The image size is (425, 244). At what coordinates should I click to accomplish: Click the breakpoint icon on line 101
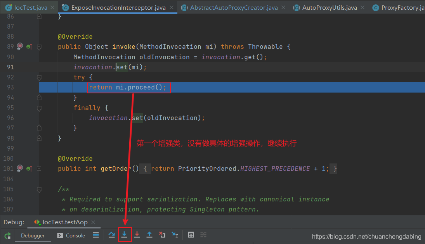(x=20, y=168)
